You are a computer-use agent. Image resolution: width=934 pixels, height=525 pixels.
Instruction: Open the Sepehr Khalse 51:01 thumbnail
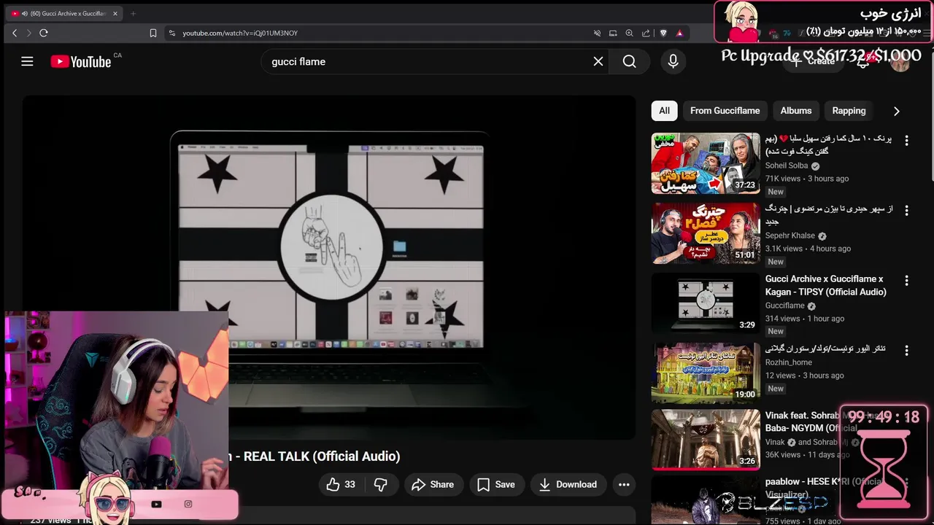(706, 233)
